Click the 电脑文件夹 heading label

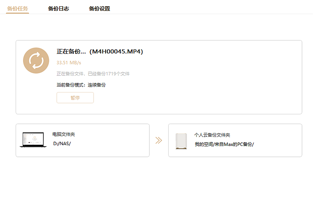pos(64,134)
